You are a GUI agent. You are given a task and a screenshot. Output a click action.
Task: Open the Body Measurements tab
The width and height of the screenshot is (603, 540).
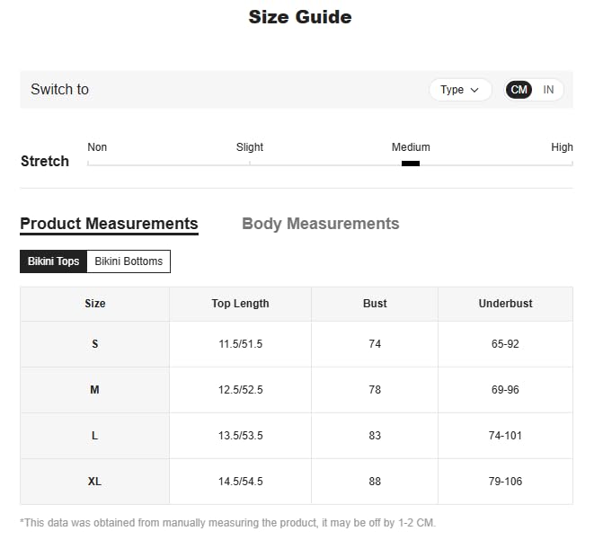click(320, 224)
